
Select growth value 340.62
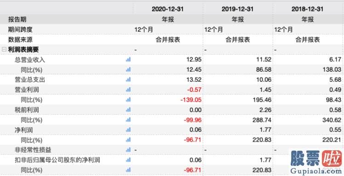click(332, 120)
